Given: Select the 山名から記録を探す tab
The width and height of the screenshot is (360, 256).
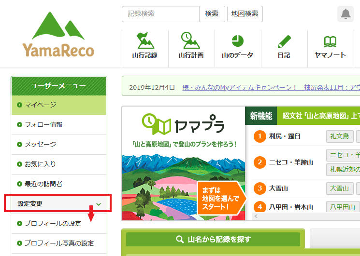Looking at the screenshot, I should pyautogui.click(x=213, y=239).
